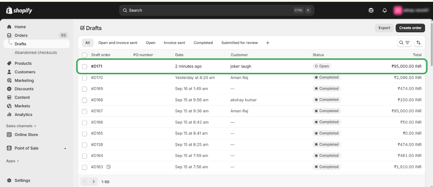The image size is (433, 187).
Task: Open Settings gear in sidebar
Action: (9, 180)
